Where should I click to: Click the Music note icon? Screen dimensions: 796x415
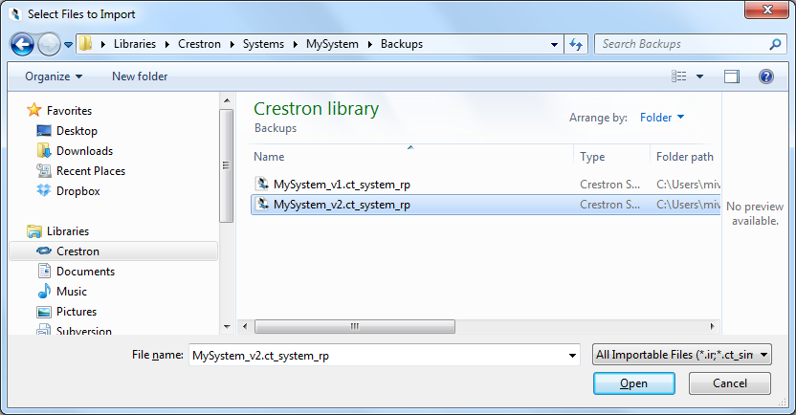click(x=44, y=292)
